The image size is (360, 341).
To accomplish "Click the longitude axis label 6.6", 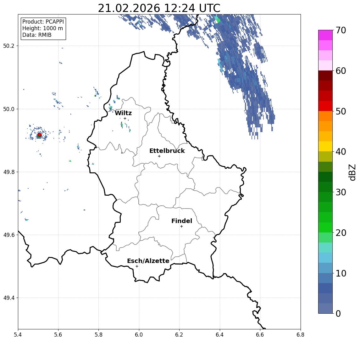I will pos(260,335).
